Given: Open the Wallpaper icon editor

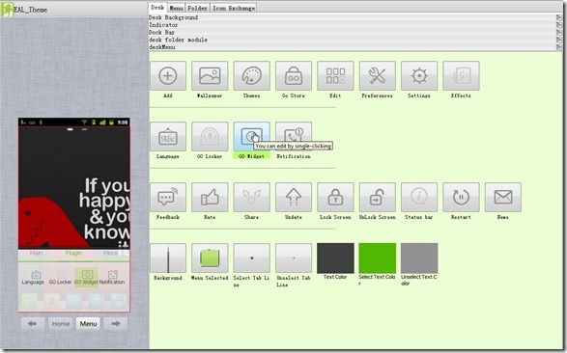Looking at the screenshot, I should (210, 76).
